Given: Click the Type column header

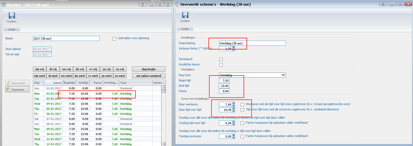Looking at the screenshot, I should point(135,83).
